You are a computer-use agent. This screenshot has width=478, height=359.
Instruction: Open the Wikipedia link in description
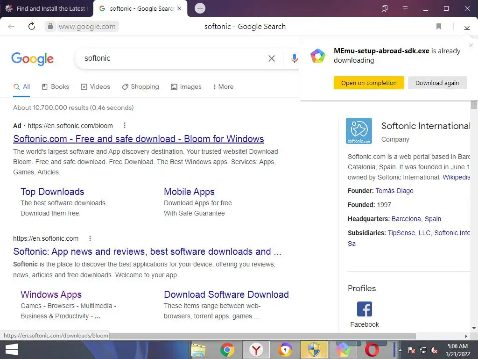pyautogui.click(x=456, y=177)
